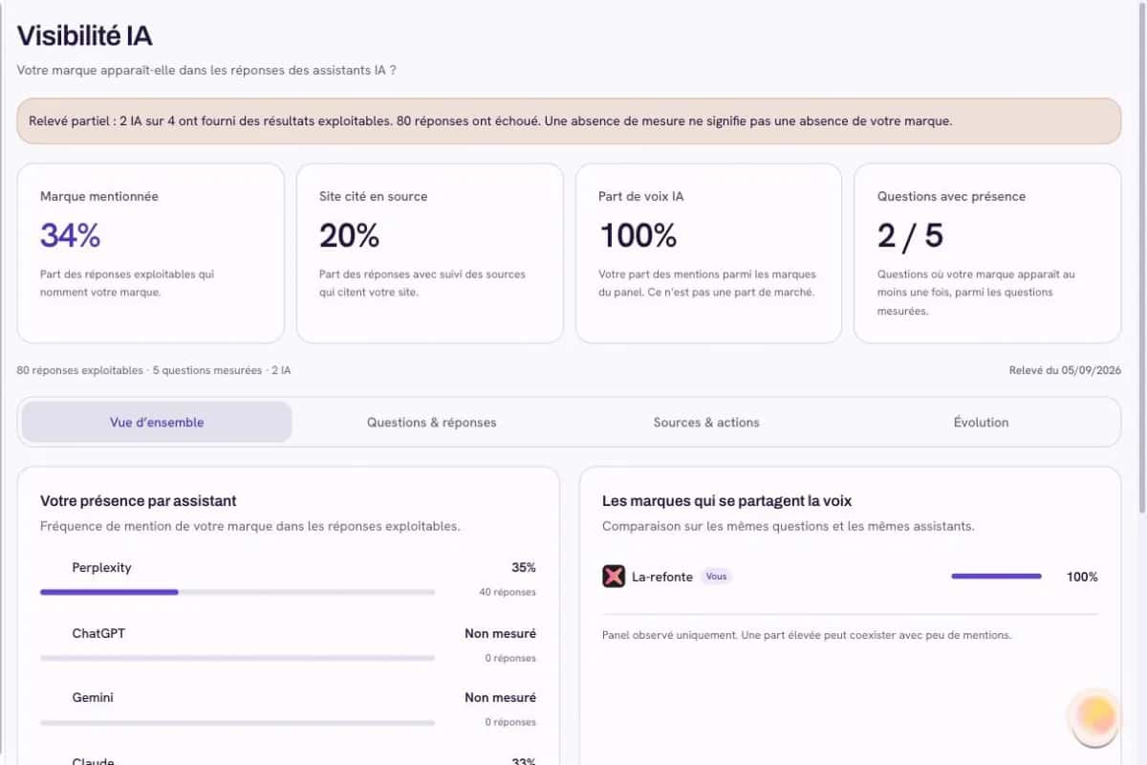Click the "2 / 5" questions value

click(910, 235)
